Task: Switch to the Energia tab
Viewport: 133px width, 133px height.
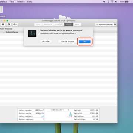Action: [59, 24]
